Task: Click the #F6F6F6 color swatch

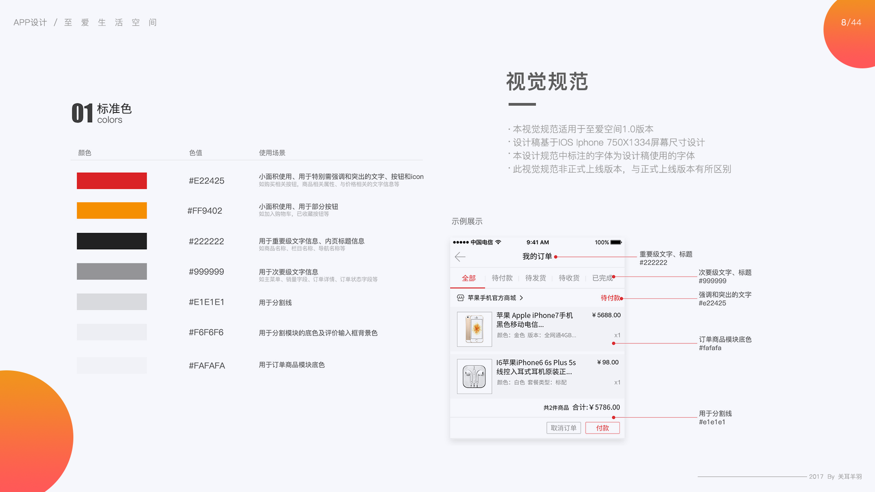Action: [x=112, y=332]
